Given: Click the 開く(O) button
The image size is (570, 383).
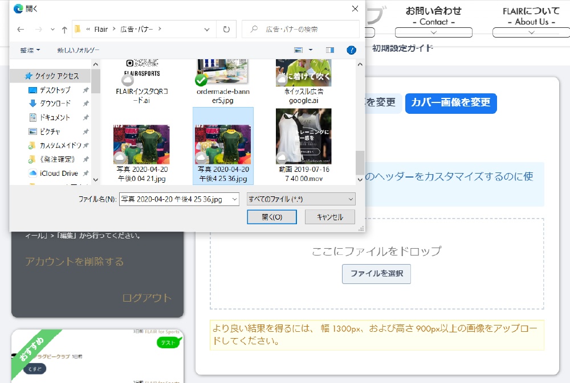Looking at the screenshot, I should click(x=272, y=217).
